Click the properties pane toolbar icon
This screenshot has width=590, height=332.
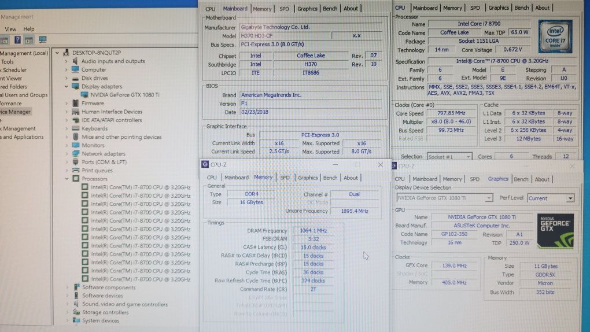pos(29,40)
